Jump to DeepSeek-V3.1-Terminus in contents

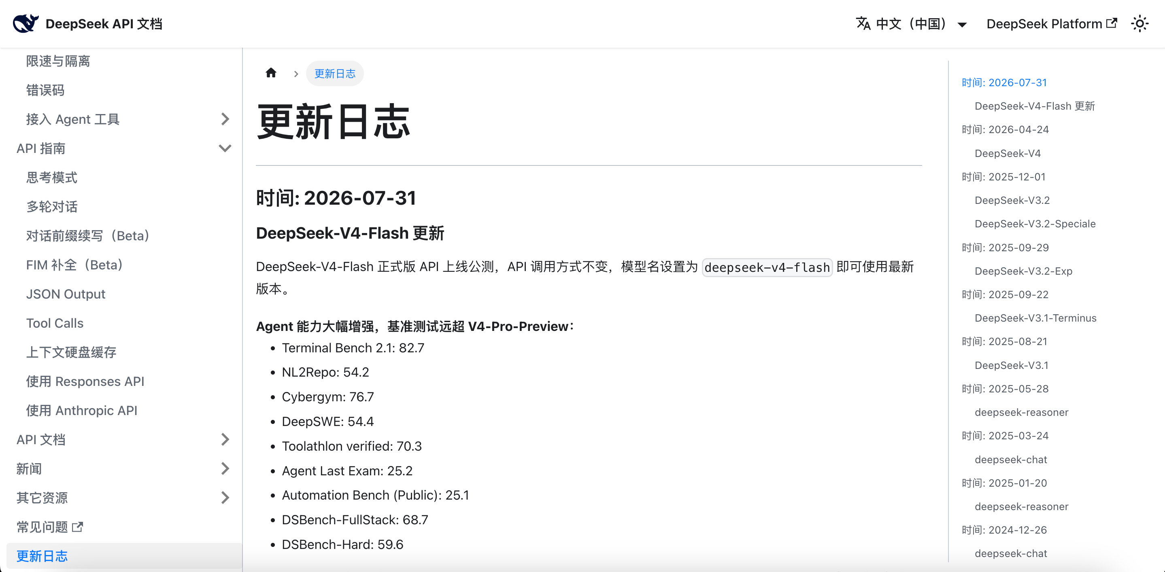pyautogui.click(x=1035, y=318)
